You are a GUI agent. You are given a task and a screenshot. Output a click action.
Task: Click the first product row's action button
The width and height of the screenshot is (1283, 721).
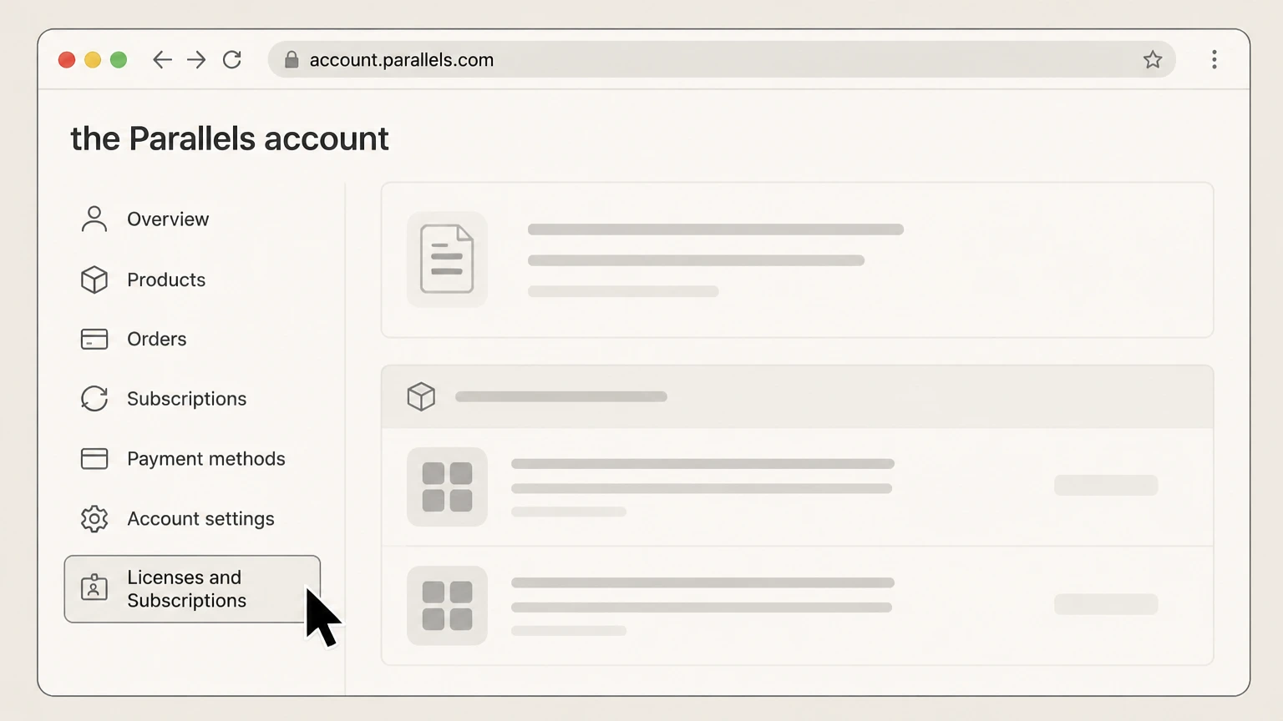[x=1106, y=485]
